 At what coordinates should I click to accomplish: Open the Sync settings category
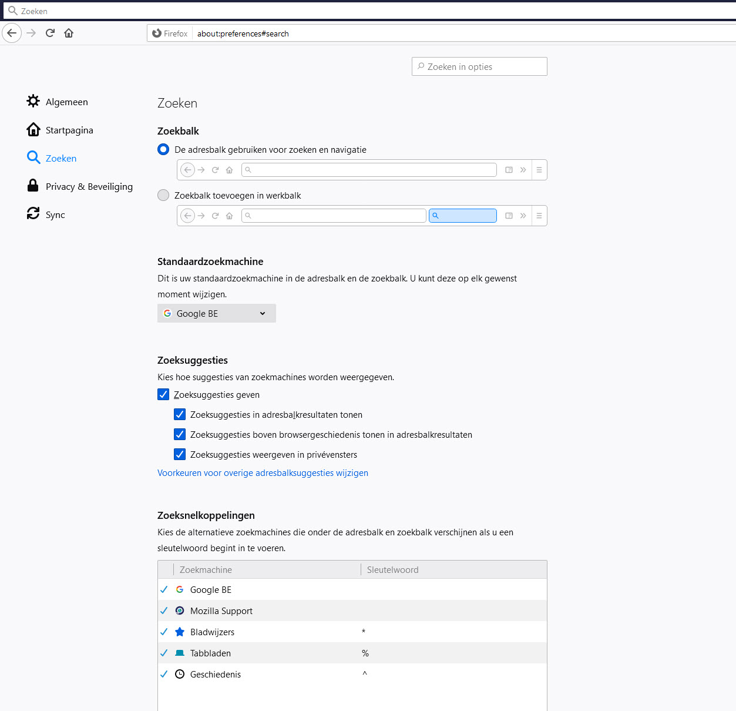[x=46, y=214]
